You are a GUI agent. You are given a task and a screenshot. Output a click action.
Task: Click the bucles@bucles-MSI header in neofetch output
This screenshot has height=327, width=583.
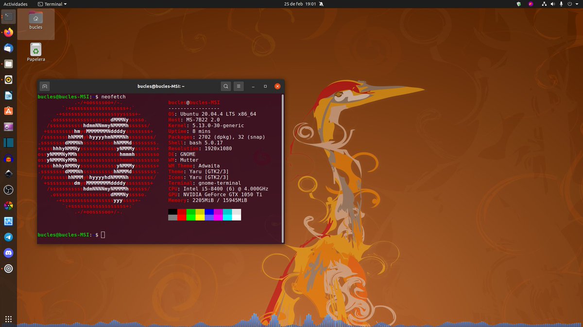194,103
